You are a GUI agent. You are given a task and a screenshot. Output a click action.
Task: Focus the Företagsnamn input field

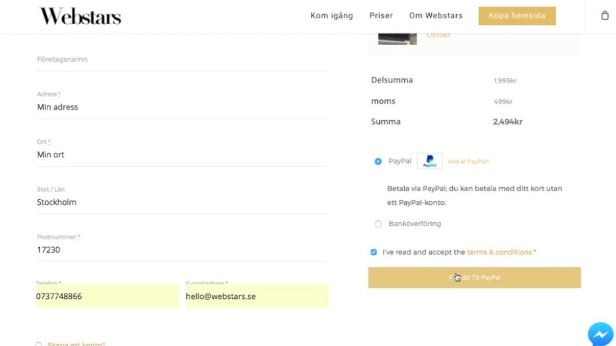(x=182, y=60)
